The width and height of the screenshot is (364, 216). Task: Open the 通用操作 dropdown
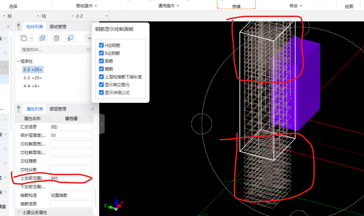tap(177, 6)
